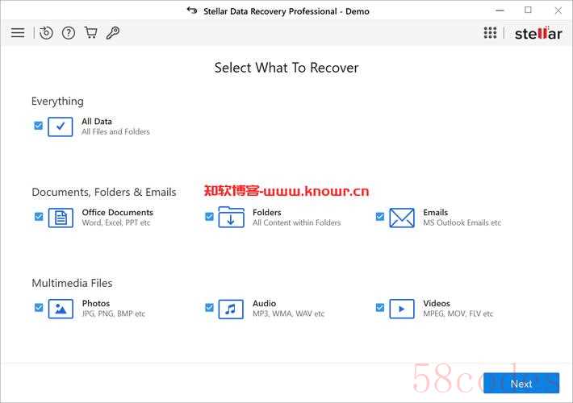Click the back arrow in title bar

[x=192, y=10]
